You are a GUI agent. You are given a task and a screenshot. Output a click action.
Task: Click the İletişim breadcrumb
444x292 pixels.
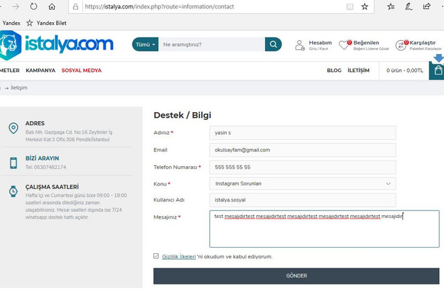pos(19,88)
